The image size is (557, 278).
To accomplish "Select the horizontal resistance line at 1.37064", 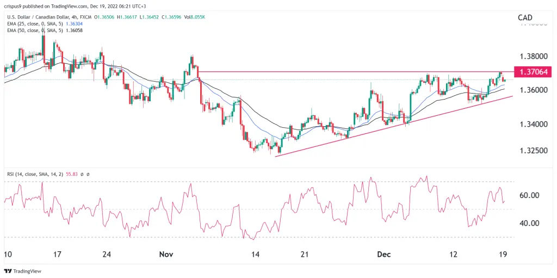I will (355, 72).
